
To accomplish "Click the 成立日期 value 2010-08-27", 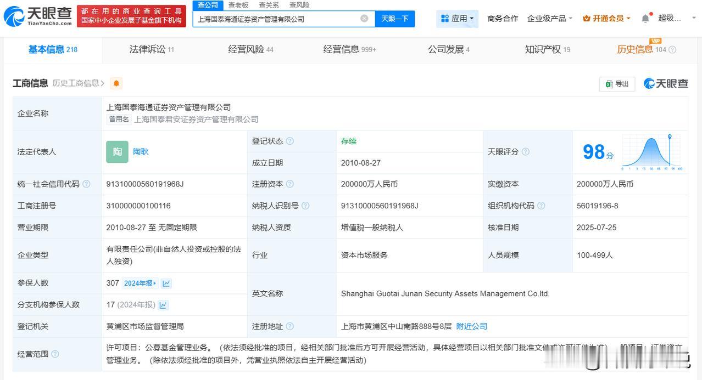I will (x=361, y=163).
